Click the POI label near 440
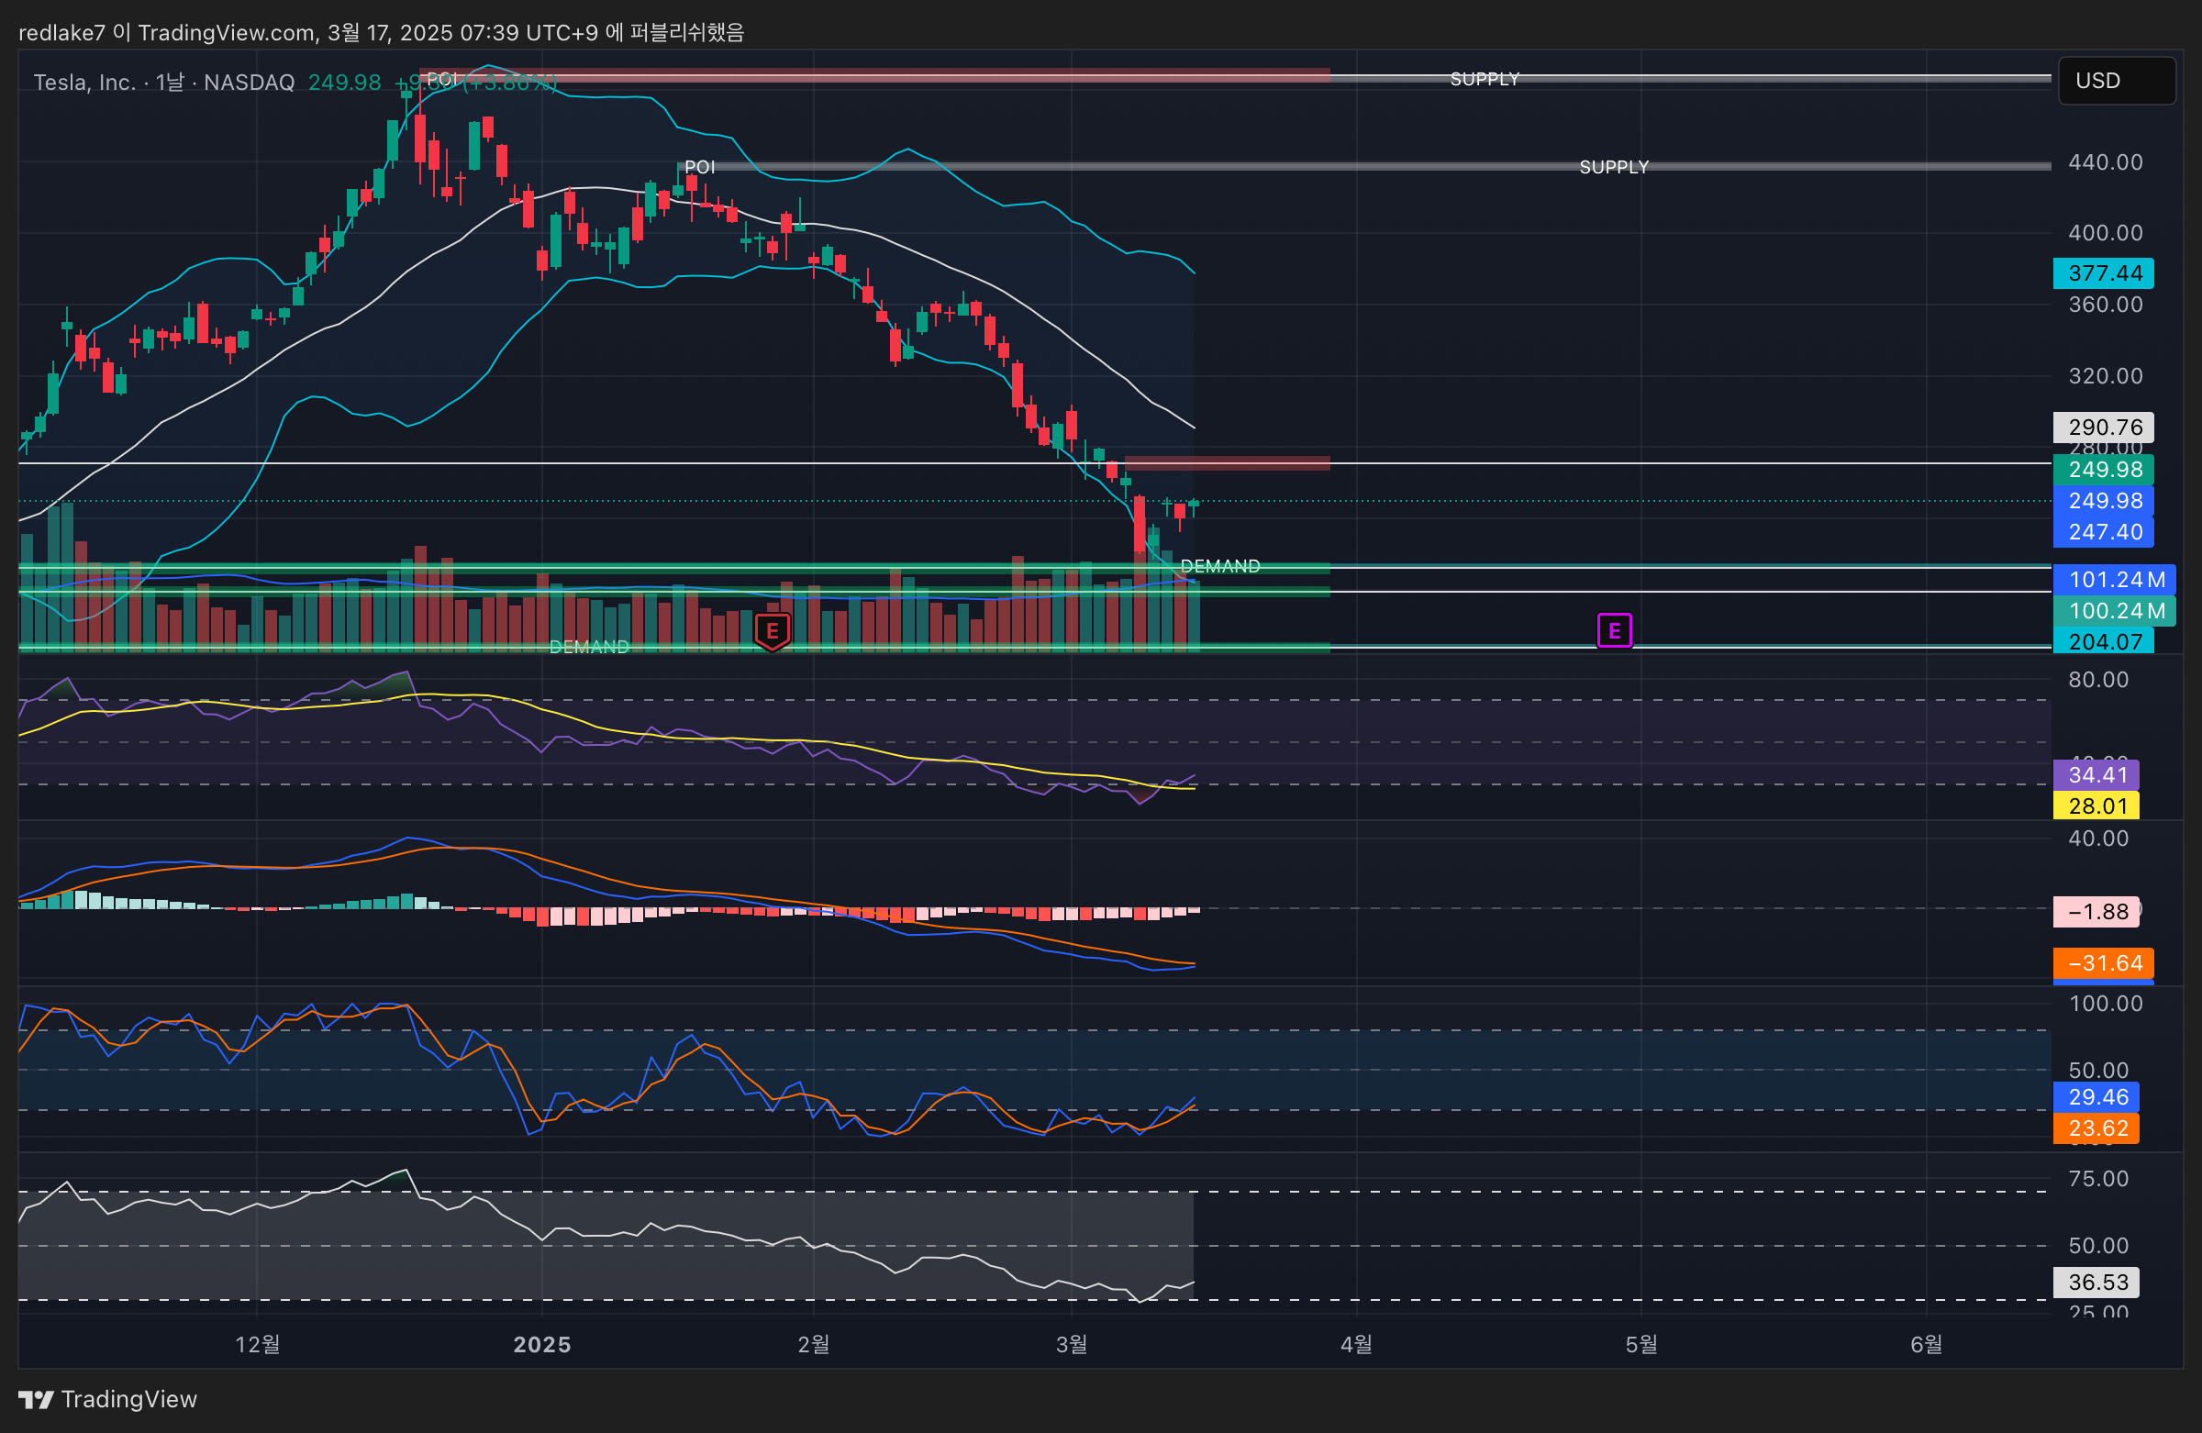The width and height of the screenshot is (2202, 1433). 699,168
